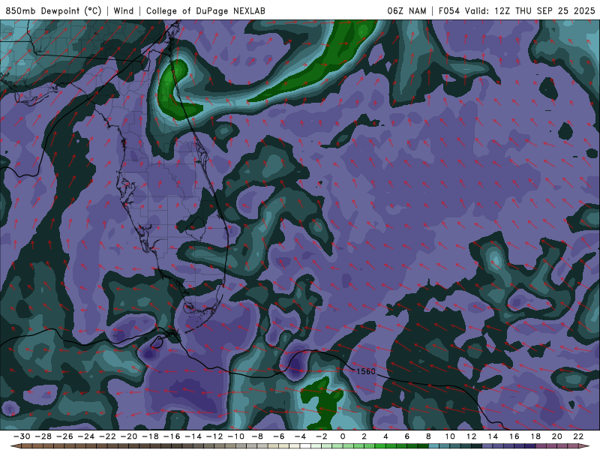This screenshot has width=600, height=450.
Task: Click the 14 legend value
Action: point(493,436)
